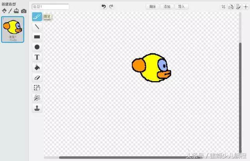The width and height of the screenshot is (250, 161).
Task: Select the Ellipse tool
Action: click(x=37, y=47)
